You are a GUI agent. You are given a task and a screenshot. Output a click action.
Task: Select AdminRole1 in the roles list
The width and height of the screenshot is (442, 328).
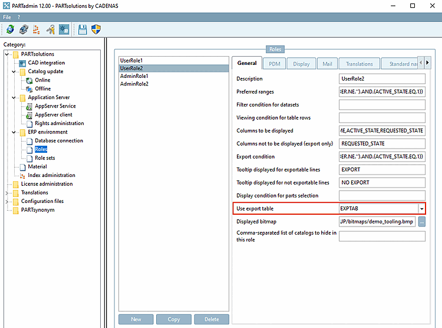pos(174,76)
